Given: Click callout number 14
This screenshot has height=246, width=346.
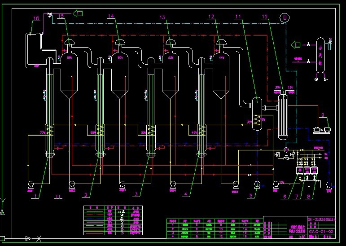Looking at the screenshot, I should pyautogui.click(x=111, y=16).
